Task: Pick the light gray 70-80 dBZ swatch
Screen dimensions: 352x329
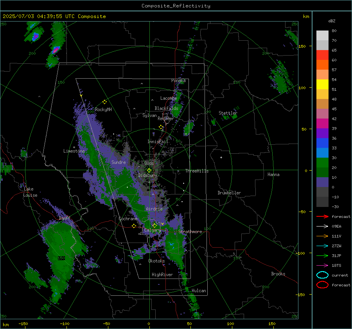Action: [x=322, y=36]
